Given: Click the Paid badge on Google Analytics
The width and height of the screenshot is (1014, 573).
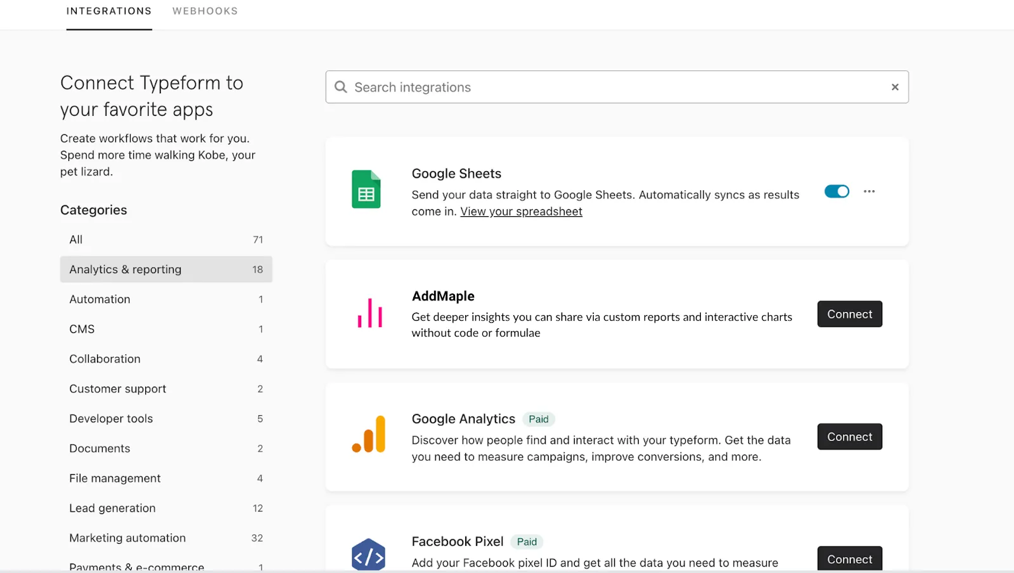Looking at the screenshot, I should coord(539,419).
